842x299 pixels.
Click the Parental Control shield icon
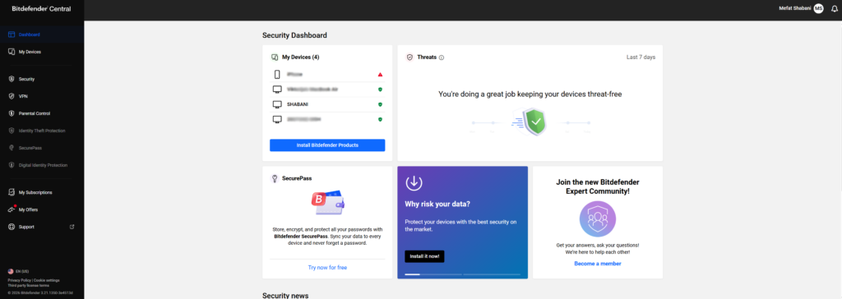(12, 113)
